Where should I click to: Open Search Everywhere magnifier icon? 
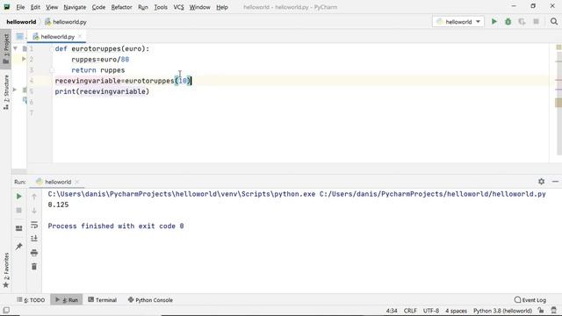pyautogui.click(x=554, y=22)
